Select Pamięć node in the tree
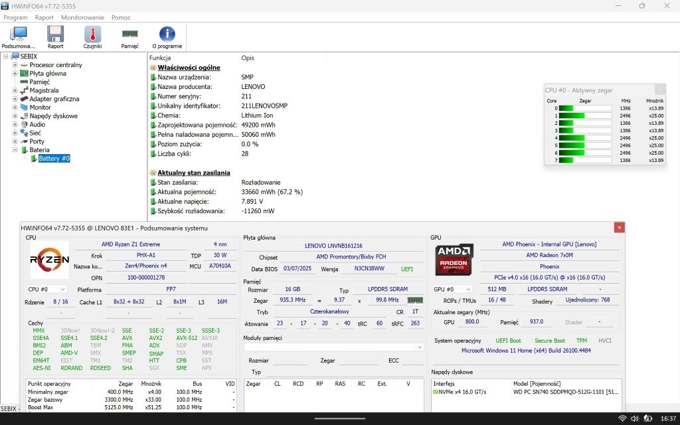Screen dimensions: 680x425 click(x=39, y=82)
